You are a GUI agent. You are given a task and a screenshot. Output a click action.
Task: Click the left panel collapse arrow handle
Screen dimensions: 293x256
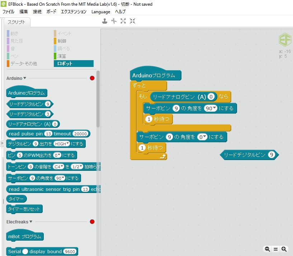pos(2,143)
